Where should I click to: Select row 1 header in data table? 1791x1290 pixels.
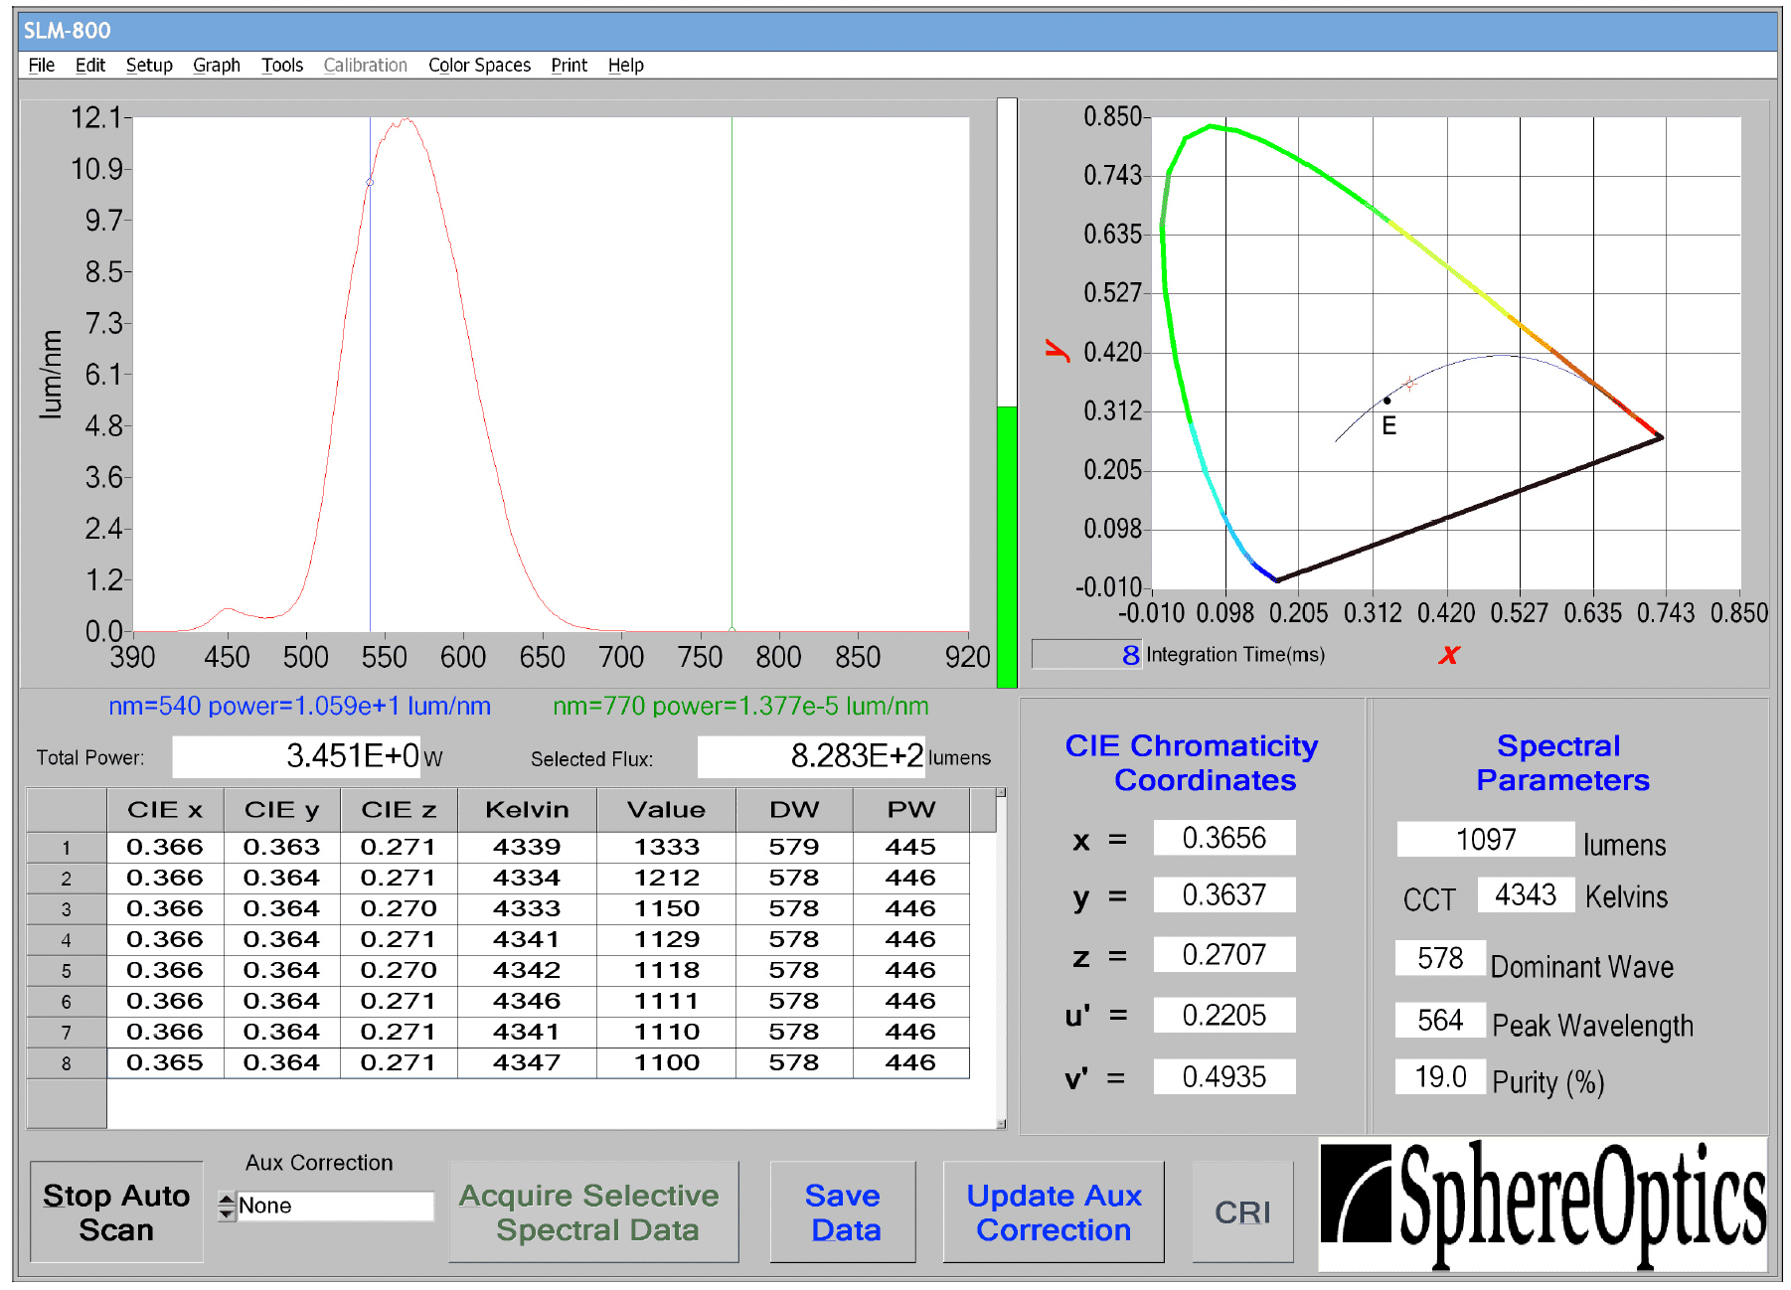point(67,848)
